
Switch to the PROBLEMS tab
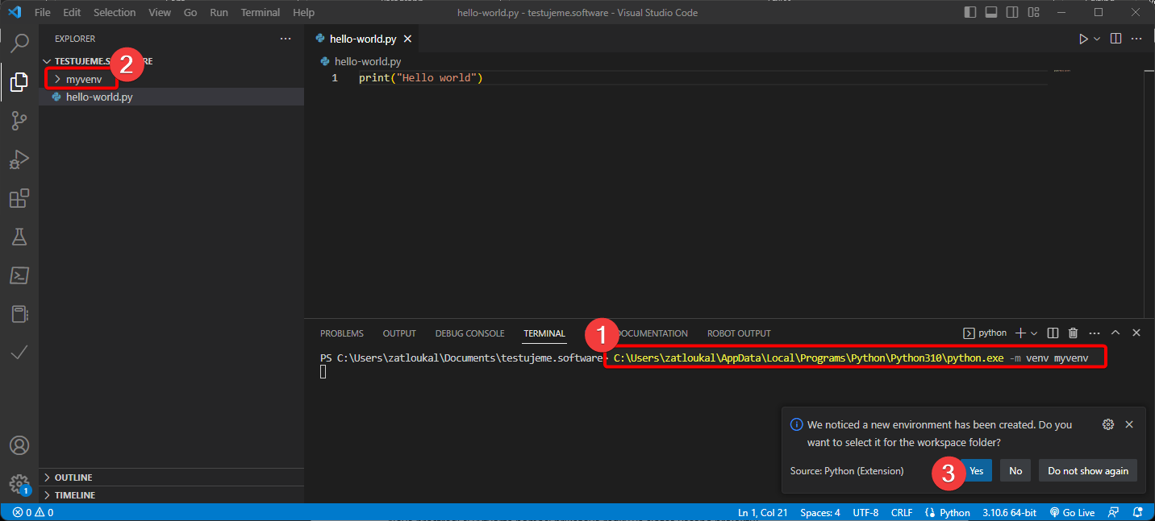[341, 333]
